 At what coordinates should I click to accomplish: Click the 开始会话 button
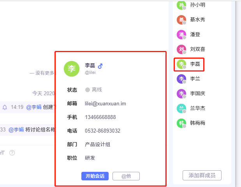click(x=95, y=176)
